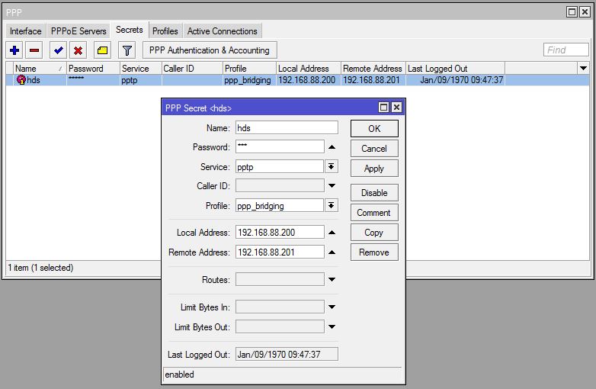Click the Profile field showing ppp_bridging
Image resolution: width=596 pixels, height=389 pixels.
point(280,206)
